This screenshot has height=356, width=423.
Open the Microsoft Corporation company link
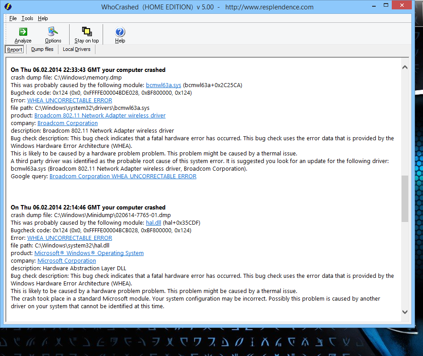[x=66, y=260]
